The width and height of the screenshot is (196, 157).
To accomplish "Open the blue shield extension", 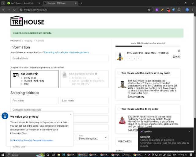I will coord(174,10).
